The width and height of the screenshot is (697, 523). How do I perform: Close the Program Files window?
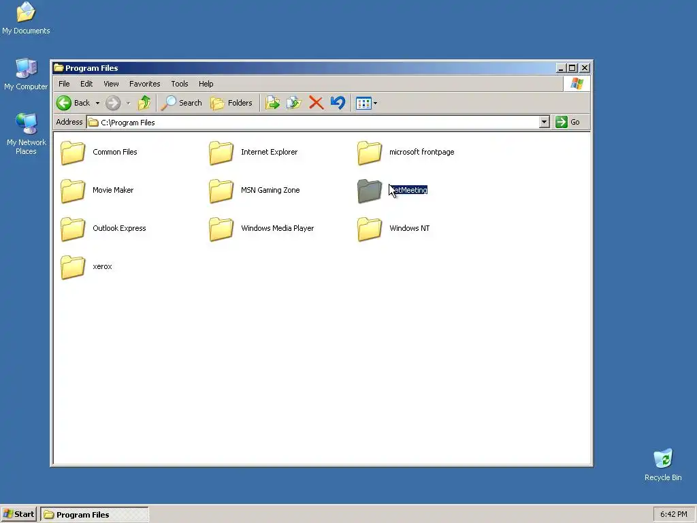click(x=585, y=67)
